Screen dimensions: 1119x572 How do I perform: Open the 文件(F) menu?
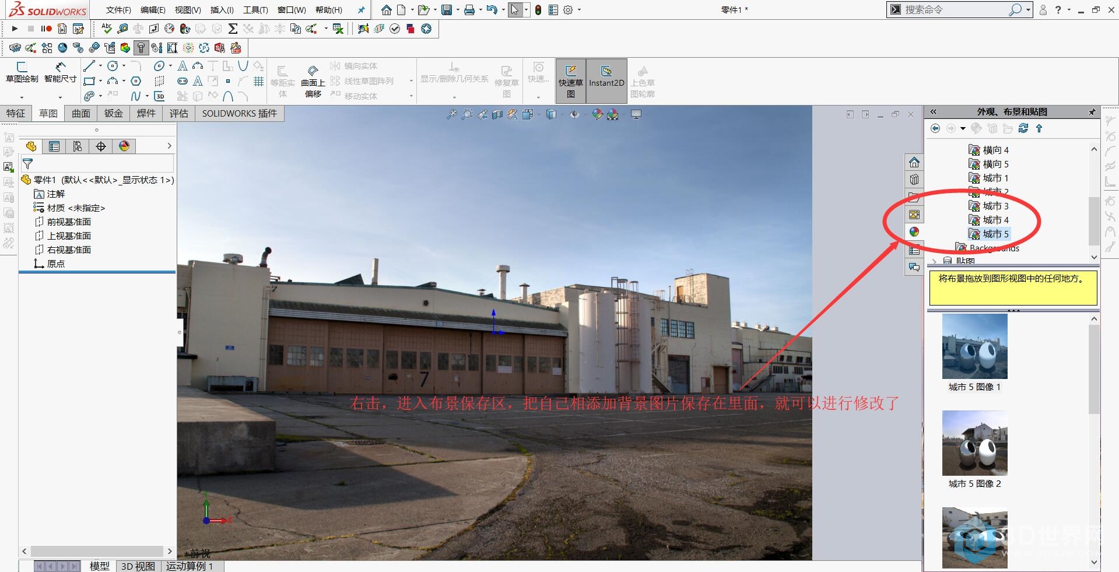118,10
